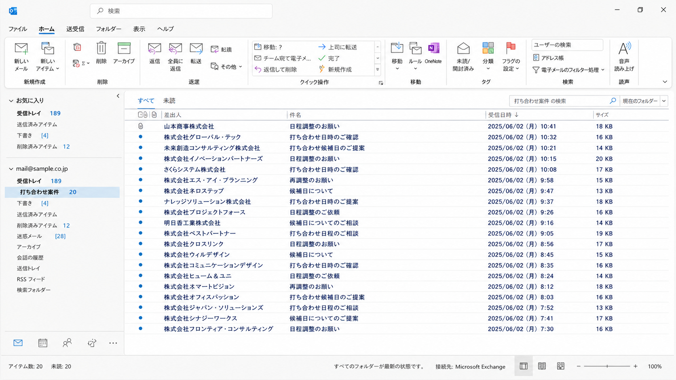Viewport: 676px width, 380px height.
Task: Zoom out with the minus button
Action: click(x=579, y=366)
